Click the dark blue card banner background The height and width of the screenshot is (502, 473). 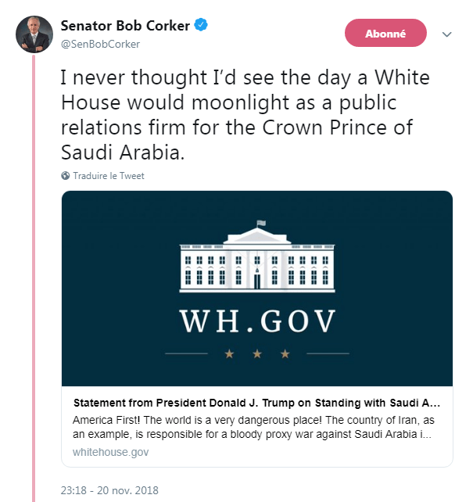coord(117,235)
